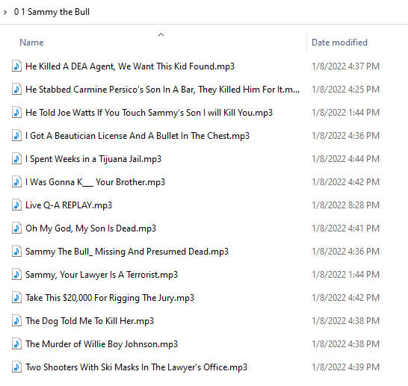Expand the breadcrumb chevron before '0 1 Sammy the Bull'
The height and width of the screenshot is (386, 408).
[x=5, y=12]
